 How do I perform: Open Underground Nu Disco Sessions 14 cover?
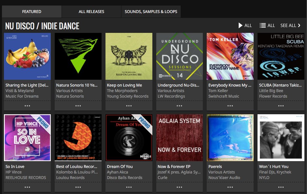179,56
